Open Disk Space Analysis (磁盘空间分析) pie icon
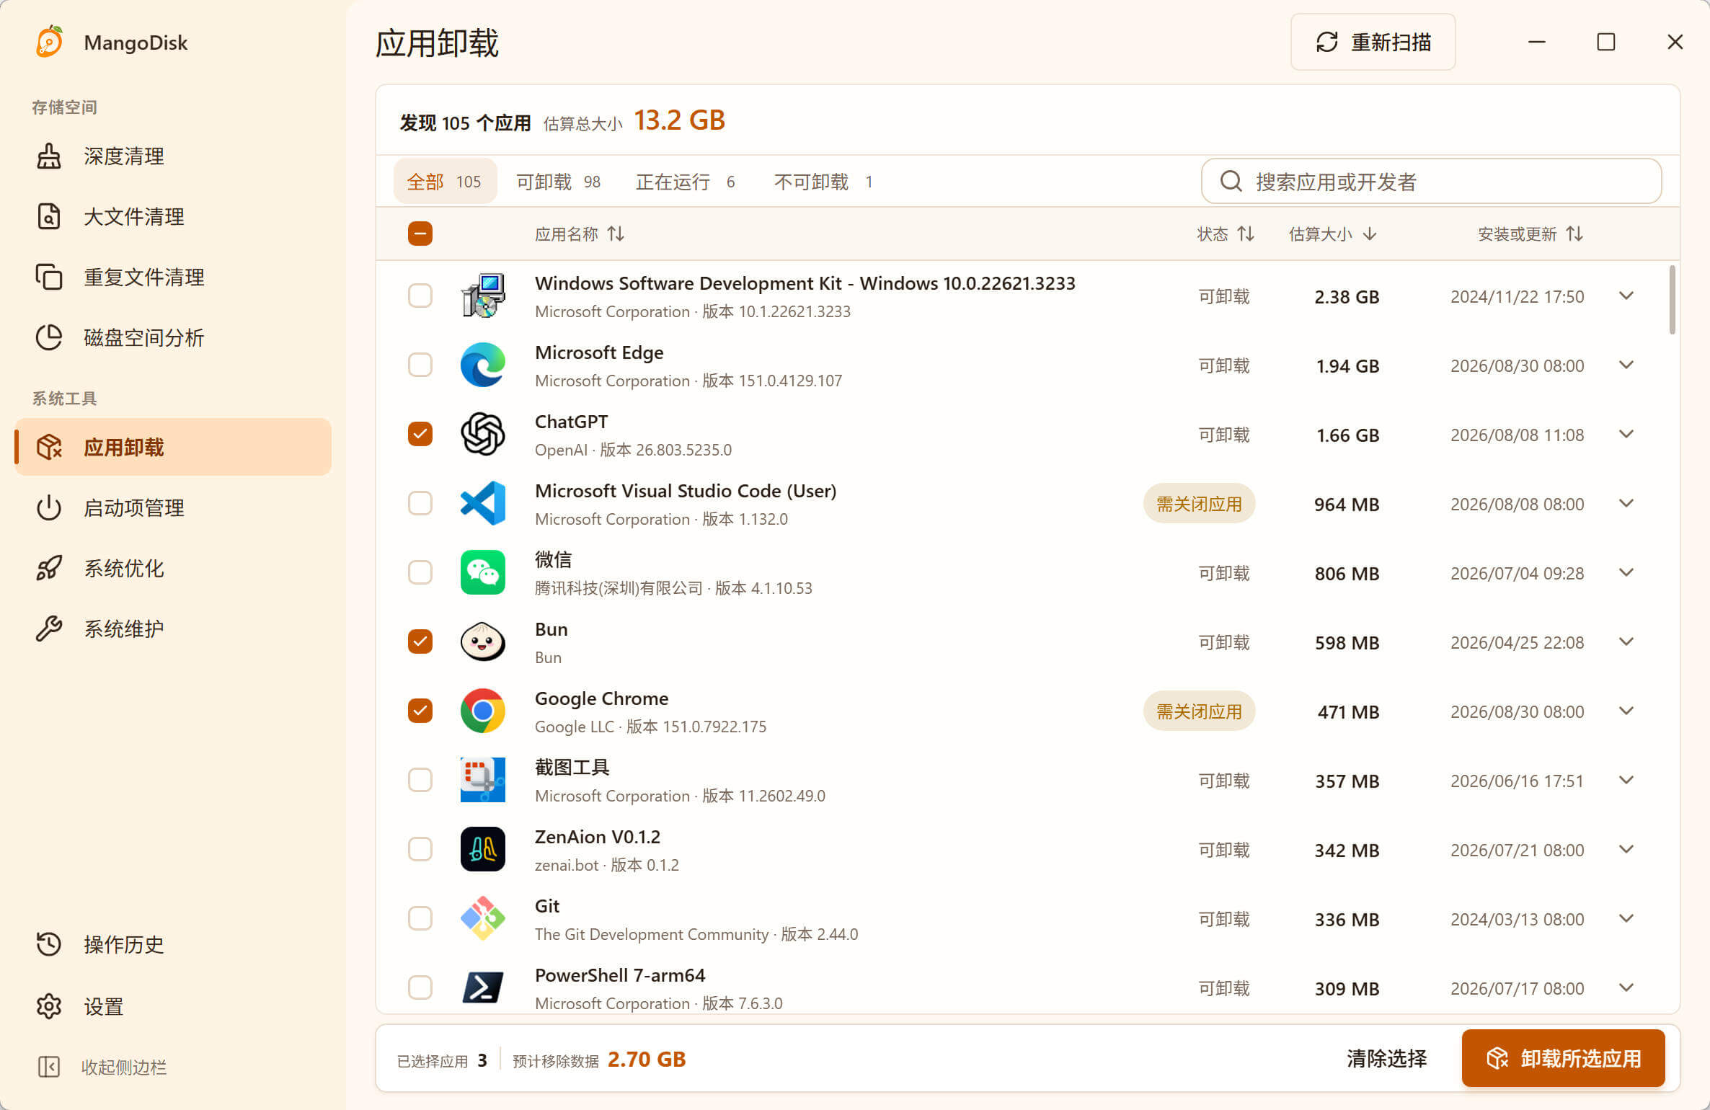This screenshot has height=1110, width=1710. click(x=49, y=338)
